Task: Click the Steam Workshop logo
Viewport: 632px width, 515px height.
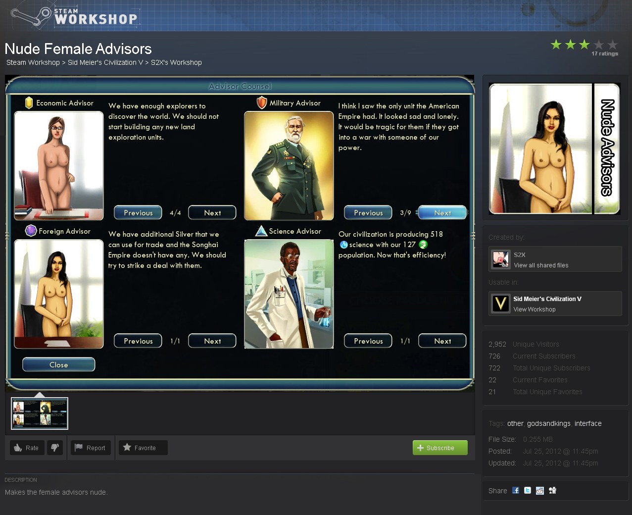Action: (x=74, y=16)
